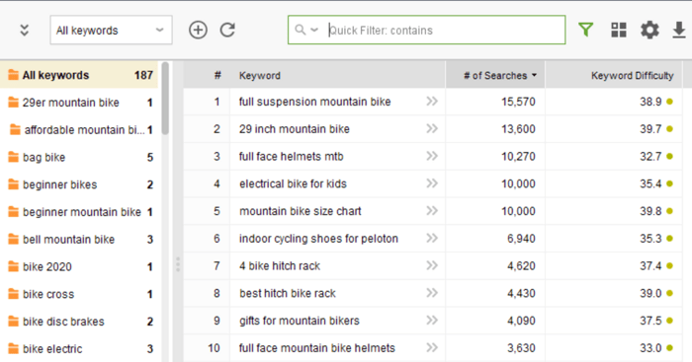Open search options magnifier dropdown
This screenshot has width=692, height=362.
[305, 30]
